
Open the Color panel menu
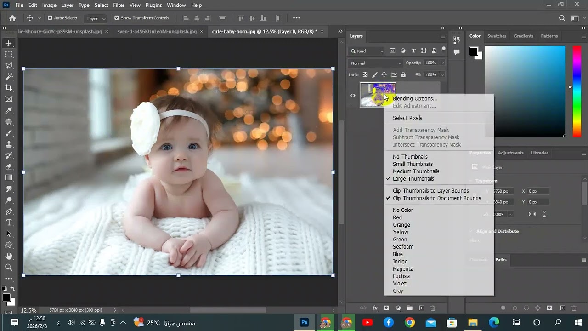(x=583, y=36)
